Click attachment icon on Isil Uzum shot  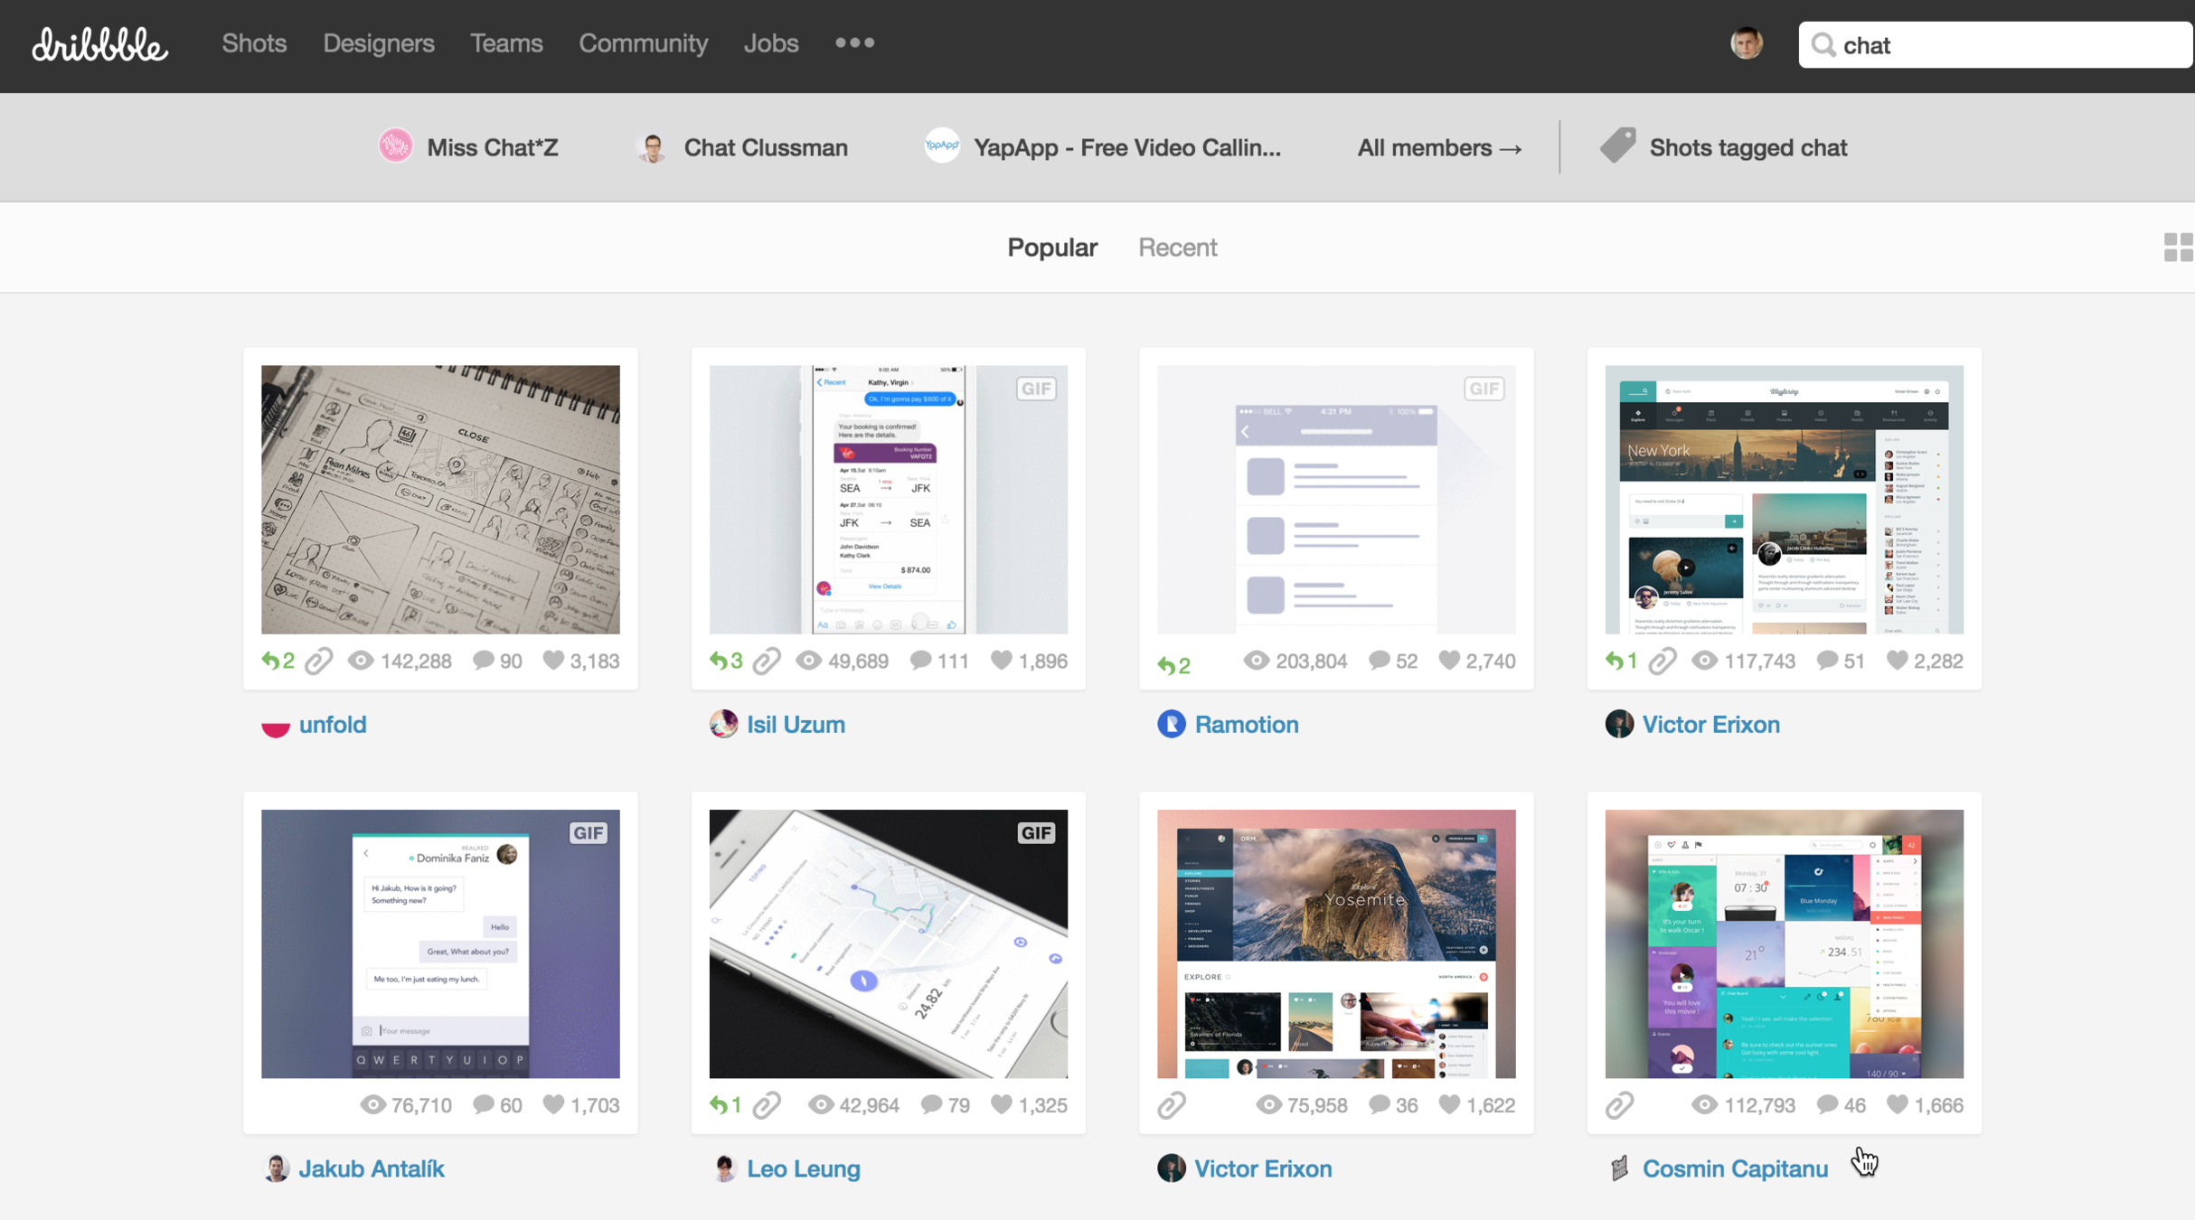767,662
